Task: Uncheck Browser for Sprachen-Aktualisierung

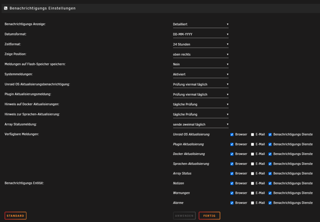Action: [x=232, y=164]
